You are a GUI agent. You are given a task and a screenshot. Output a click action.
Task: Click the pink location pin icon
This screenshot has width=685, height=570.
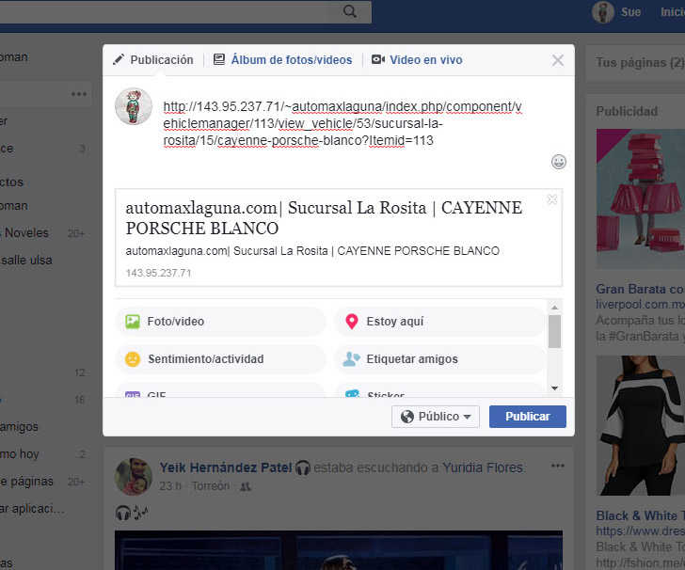point(352,322)
